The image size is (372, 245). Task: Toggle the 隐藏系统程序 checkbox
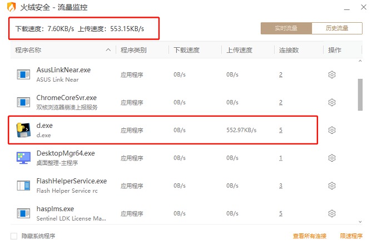[x=14, y=236]
